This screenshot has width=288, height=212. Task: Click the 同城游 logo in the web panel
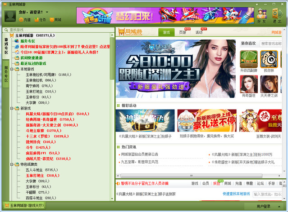[x=130, y=32]
